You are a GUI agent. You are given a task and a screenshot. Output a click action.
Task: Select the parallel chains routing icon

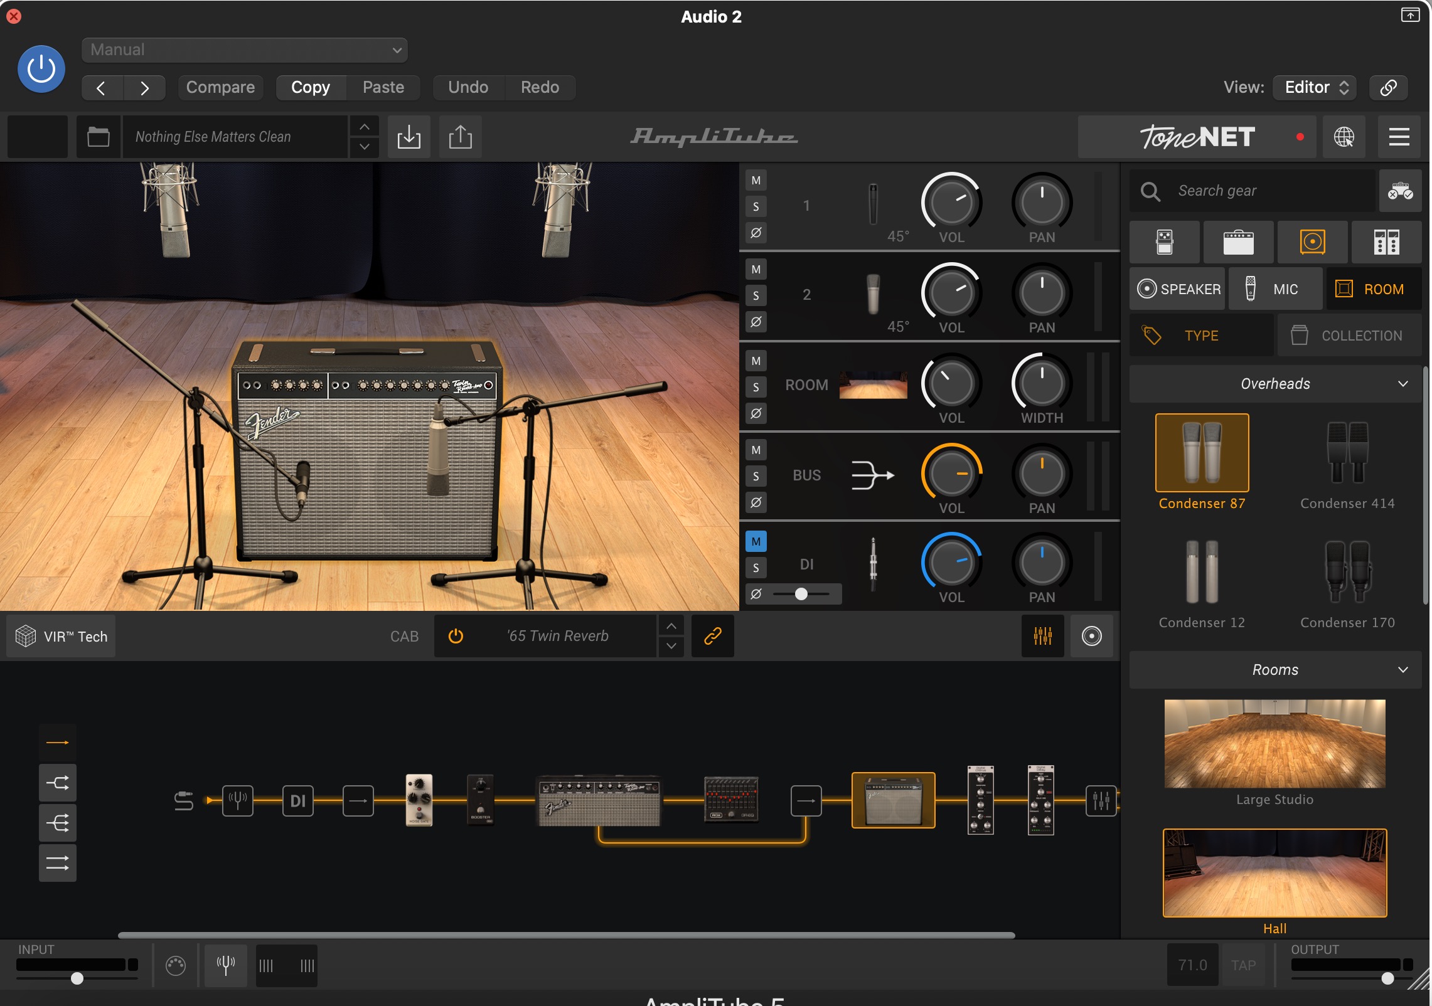(x=58, y=863)
